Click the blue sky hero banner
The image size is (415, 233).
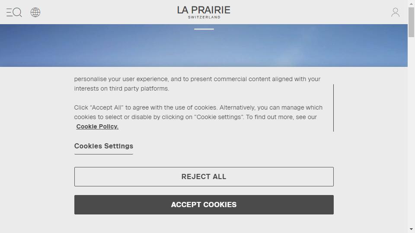(204, 45)
